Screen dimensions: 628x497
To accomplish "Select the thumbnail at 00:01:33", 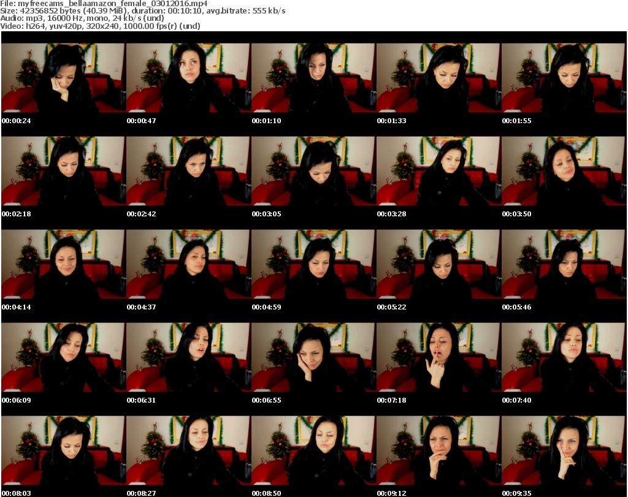I will click(x=438, y=78).
